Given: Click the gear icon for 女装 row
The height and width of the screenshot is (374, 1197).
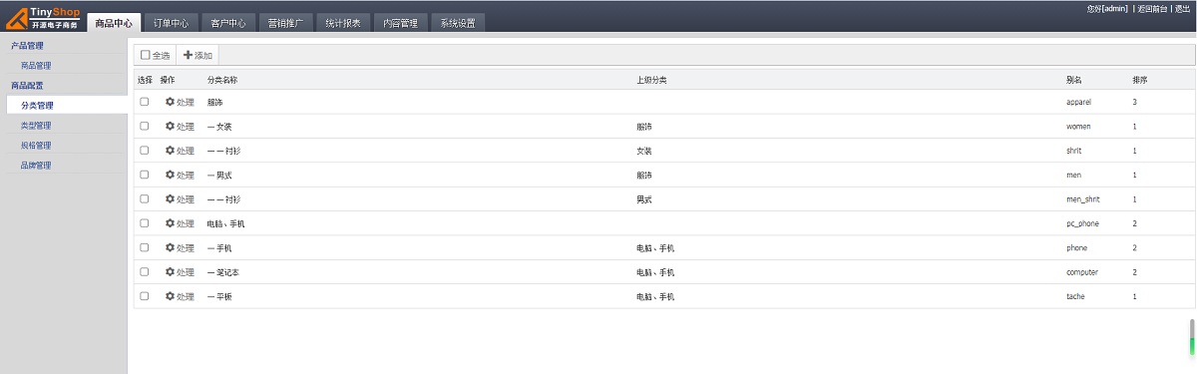Looking at the screenshot, I should pos(170,127).
